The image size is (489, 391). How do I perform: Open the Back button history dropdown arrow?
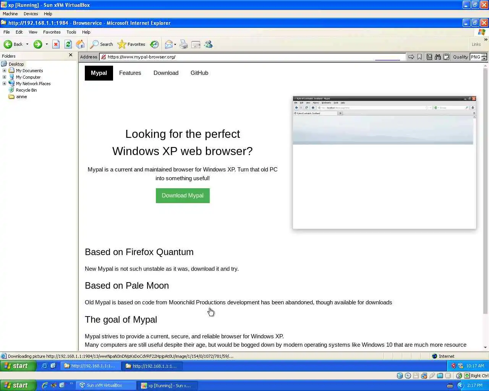click(x=27, y=44)
